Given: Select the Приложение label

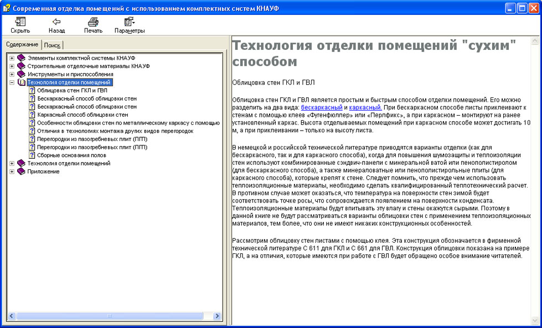Looking at the screenshot, I should (44, 171).
